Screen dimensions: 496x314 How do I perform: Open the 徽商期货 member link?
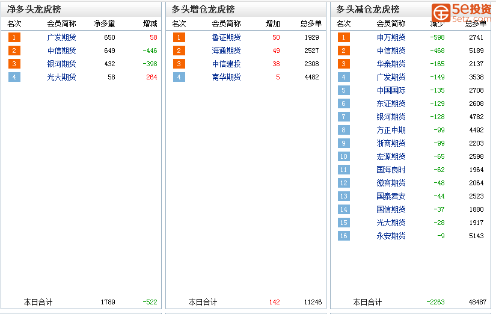[391, 183]
